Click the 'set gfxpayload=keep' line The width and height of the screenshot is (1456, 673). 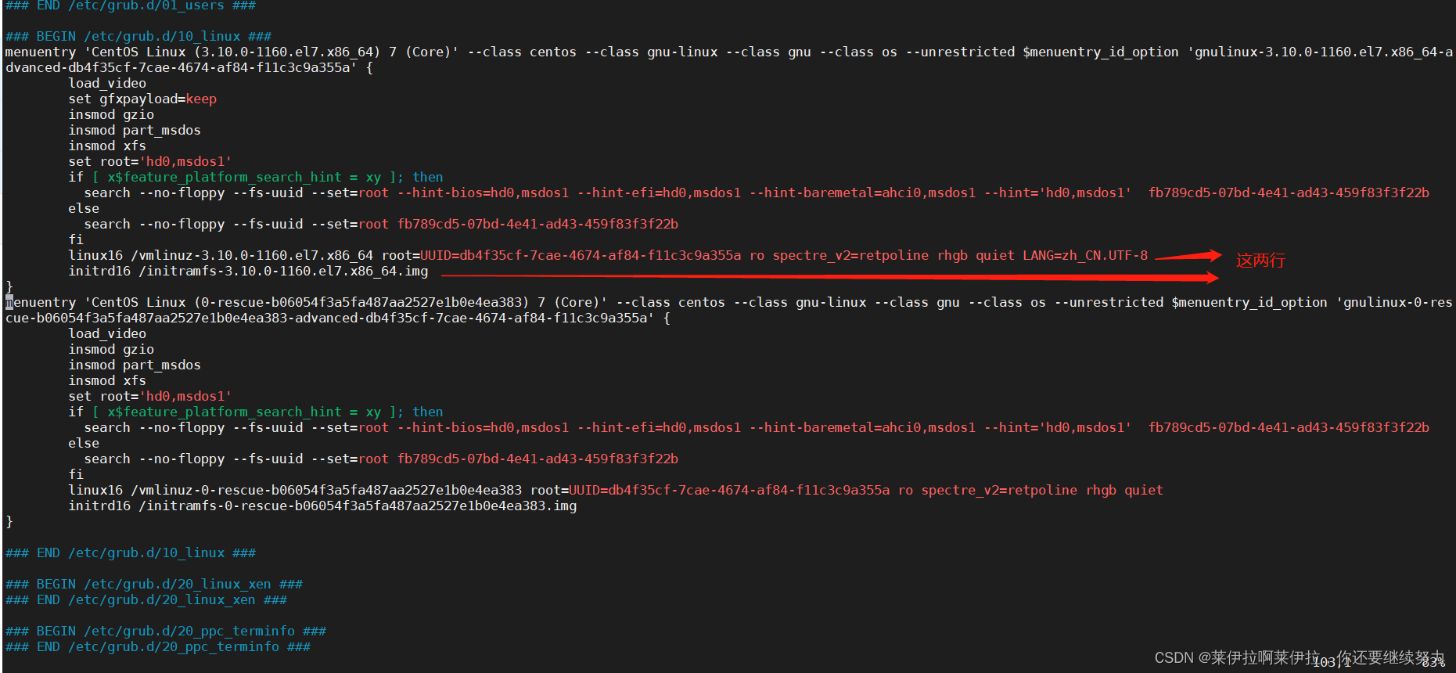point(142,99)
